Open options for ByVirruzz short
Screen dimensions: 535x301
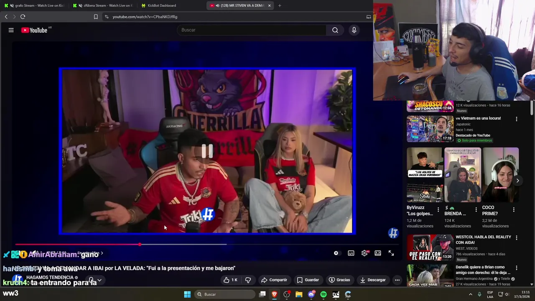click(x=438, y=209)
